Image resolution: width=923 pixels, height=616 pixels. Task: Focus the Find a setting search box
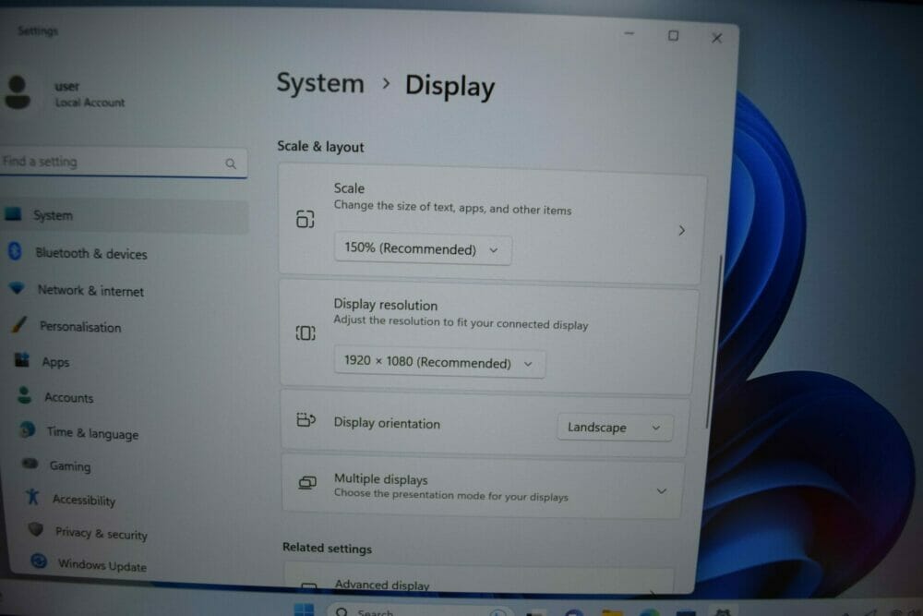point(123,163)
